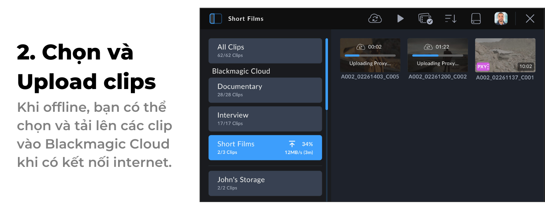Viewport: 545px width, 210px height.
Task: Click the storage drive icon
Action: (476, 19)
